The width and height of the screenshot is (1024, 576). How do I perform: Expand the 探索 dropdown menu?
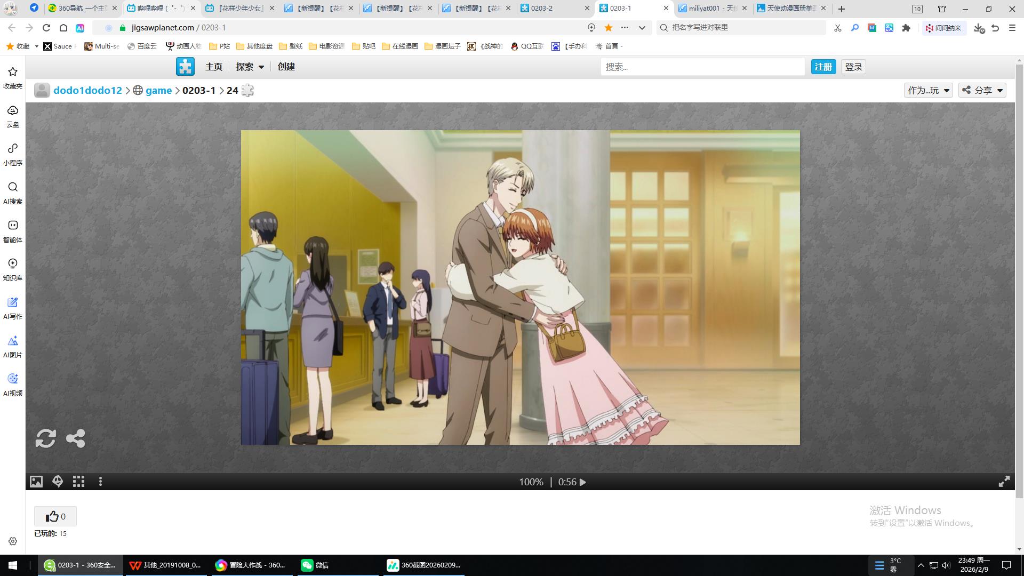coord(250,67)
